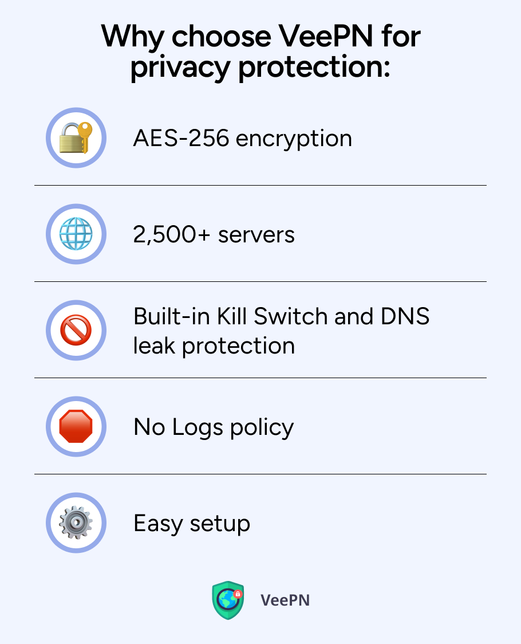The height and width of the screenshot is (644, 521).
Task: Click the blue globe servers icon
Action: coord(76,234)
